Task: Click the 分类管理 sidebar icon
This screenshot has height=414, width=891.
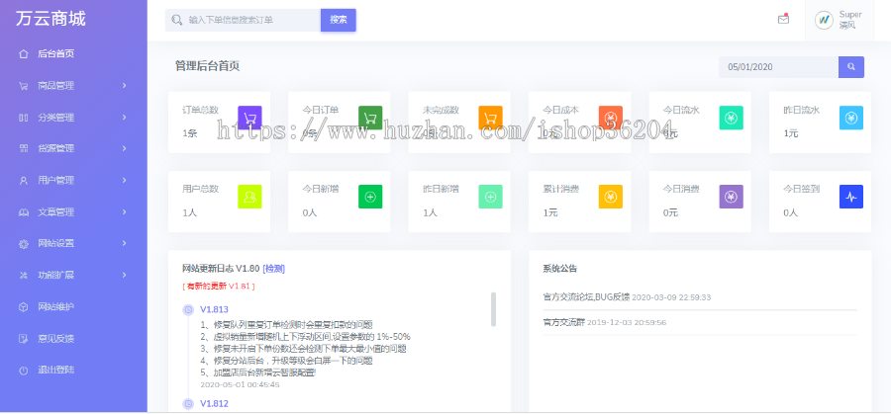Action: (x=24, y=118)
